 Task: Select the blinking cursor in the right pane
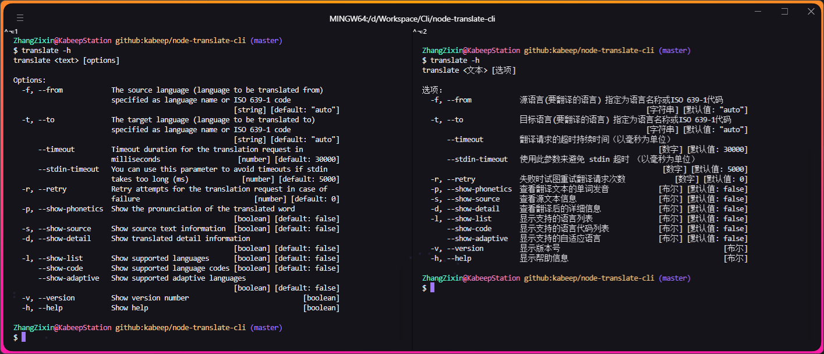point(432,287)
